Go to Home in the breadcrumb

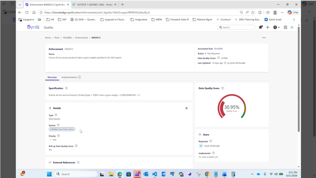(48, 38)
